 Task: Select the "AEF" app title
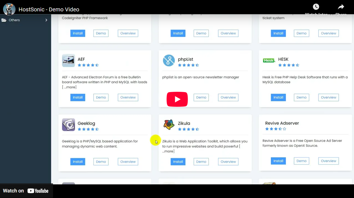[81, 59]
